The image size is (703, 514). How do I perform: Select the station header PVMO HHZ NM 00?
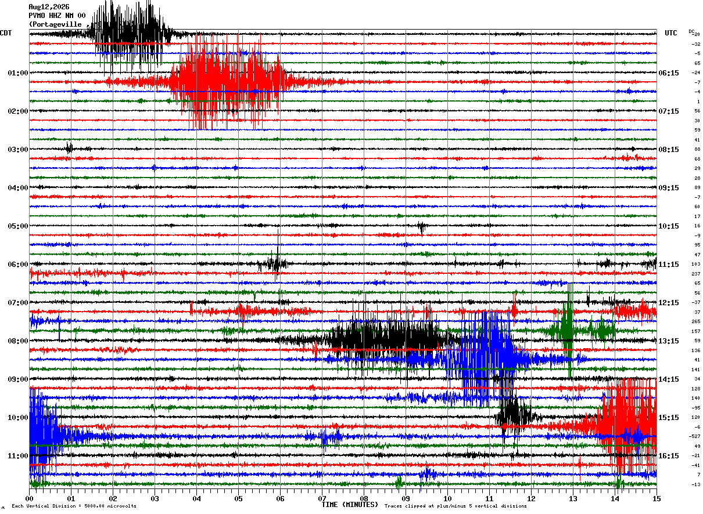point(57,16)
